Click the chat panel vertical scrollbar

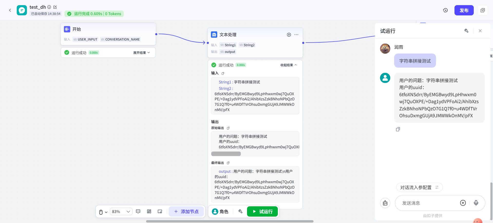coord(491,201)
